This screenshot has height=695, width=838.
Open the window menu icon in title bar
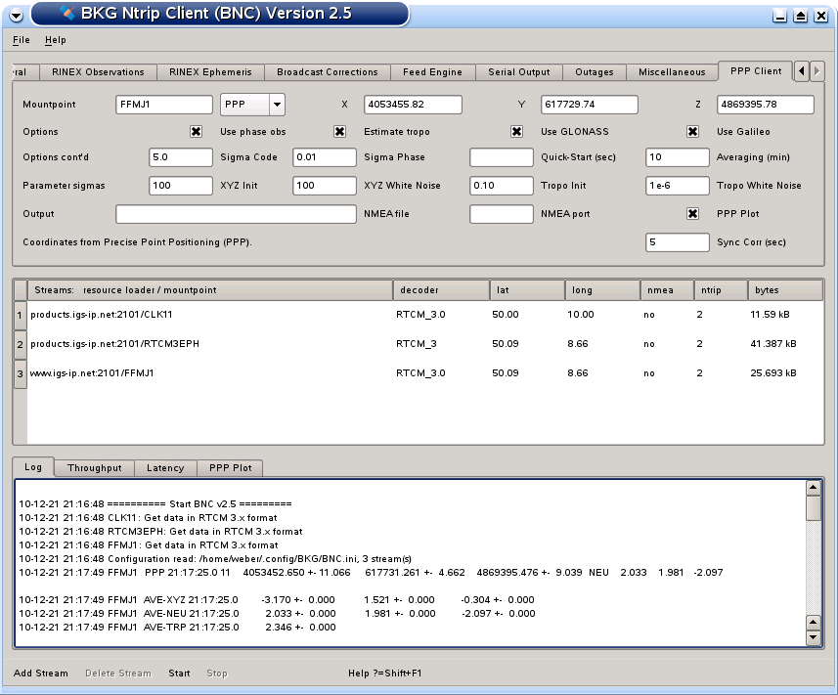15,15
